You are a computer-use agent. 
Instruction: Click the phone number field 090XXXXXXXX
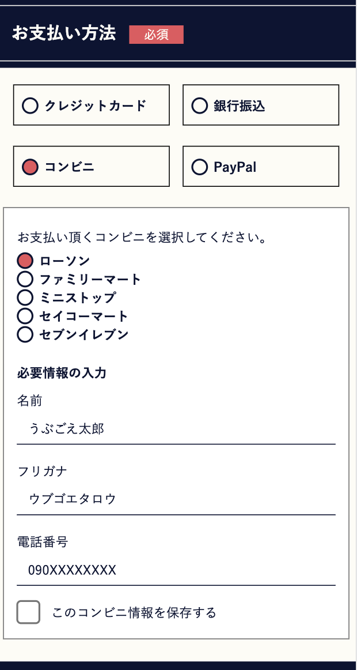pyautogui.click(x=176, y=570)
